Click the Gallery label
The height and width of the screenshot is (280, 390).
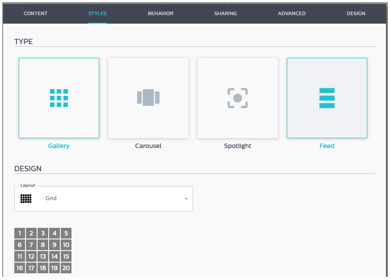tap(59, 146)
